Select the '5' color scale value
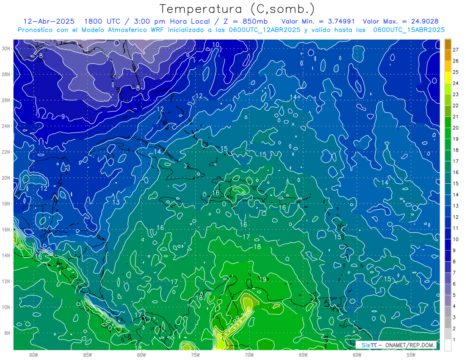466x360 pixels. pyautogui.click(x=454, y=295)
